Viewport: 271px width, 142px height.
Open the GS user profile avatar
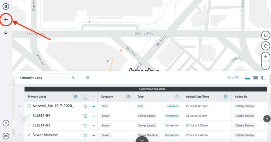coord(6,136)
